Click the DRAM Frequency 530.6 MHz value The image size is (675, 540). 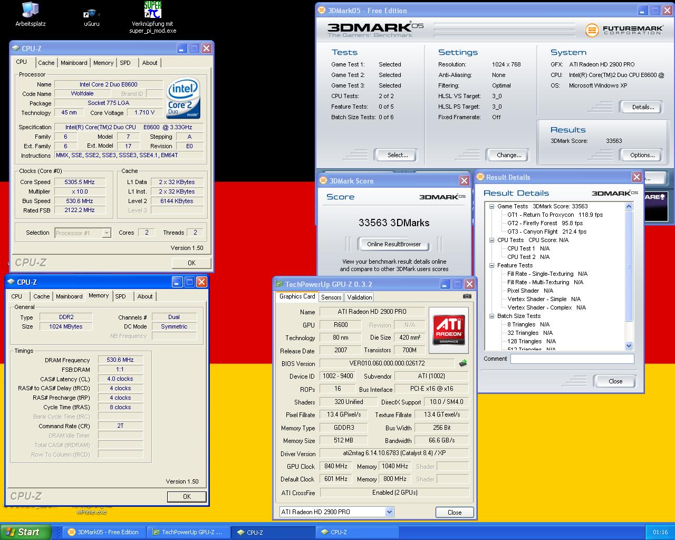120,360
